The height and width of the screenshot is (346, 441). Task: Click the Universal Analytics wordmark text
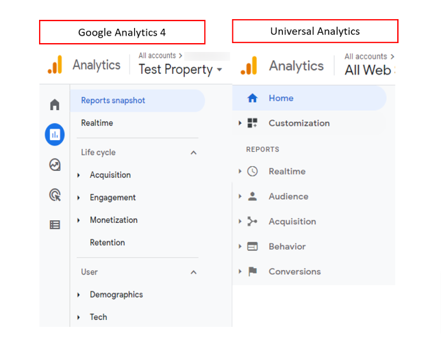297,66
